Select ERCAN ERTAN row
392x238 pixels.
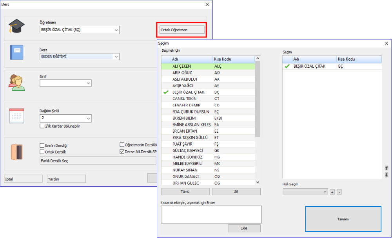[208, 131]
